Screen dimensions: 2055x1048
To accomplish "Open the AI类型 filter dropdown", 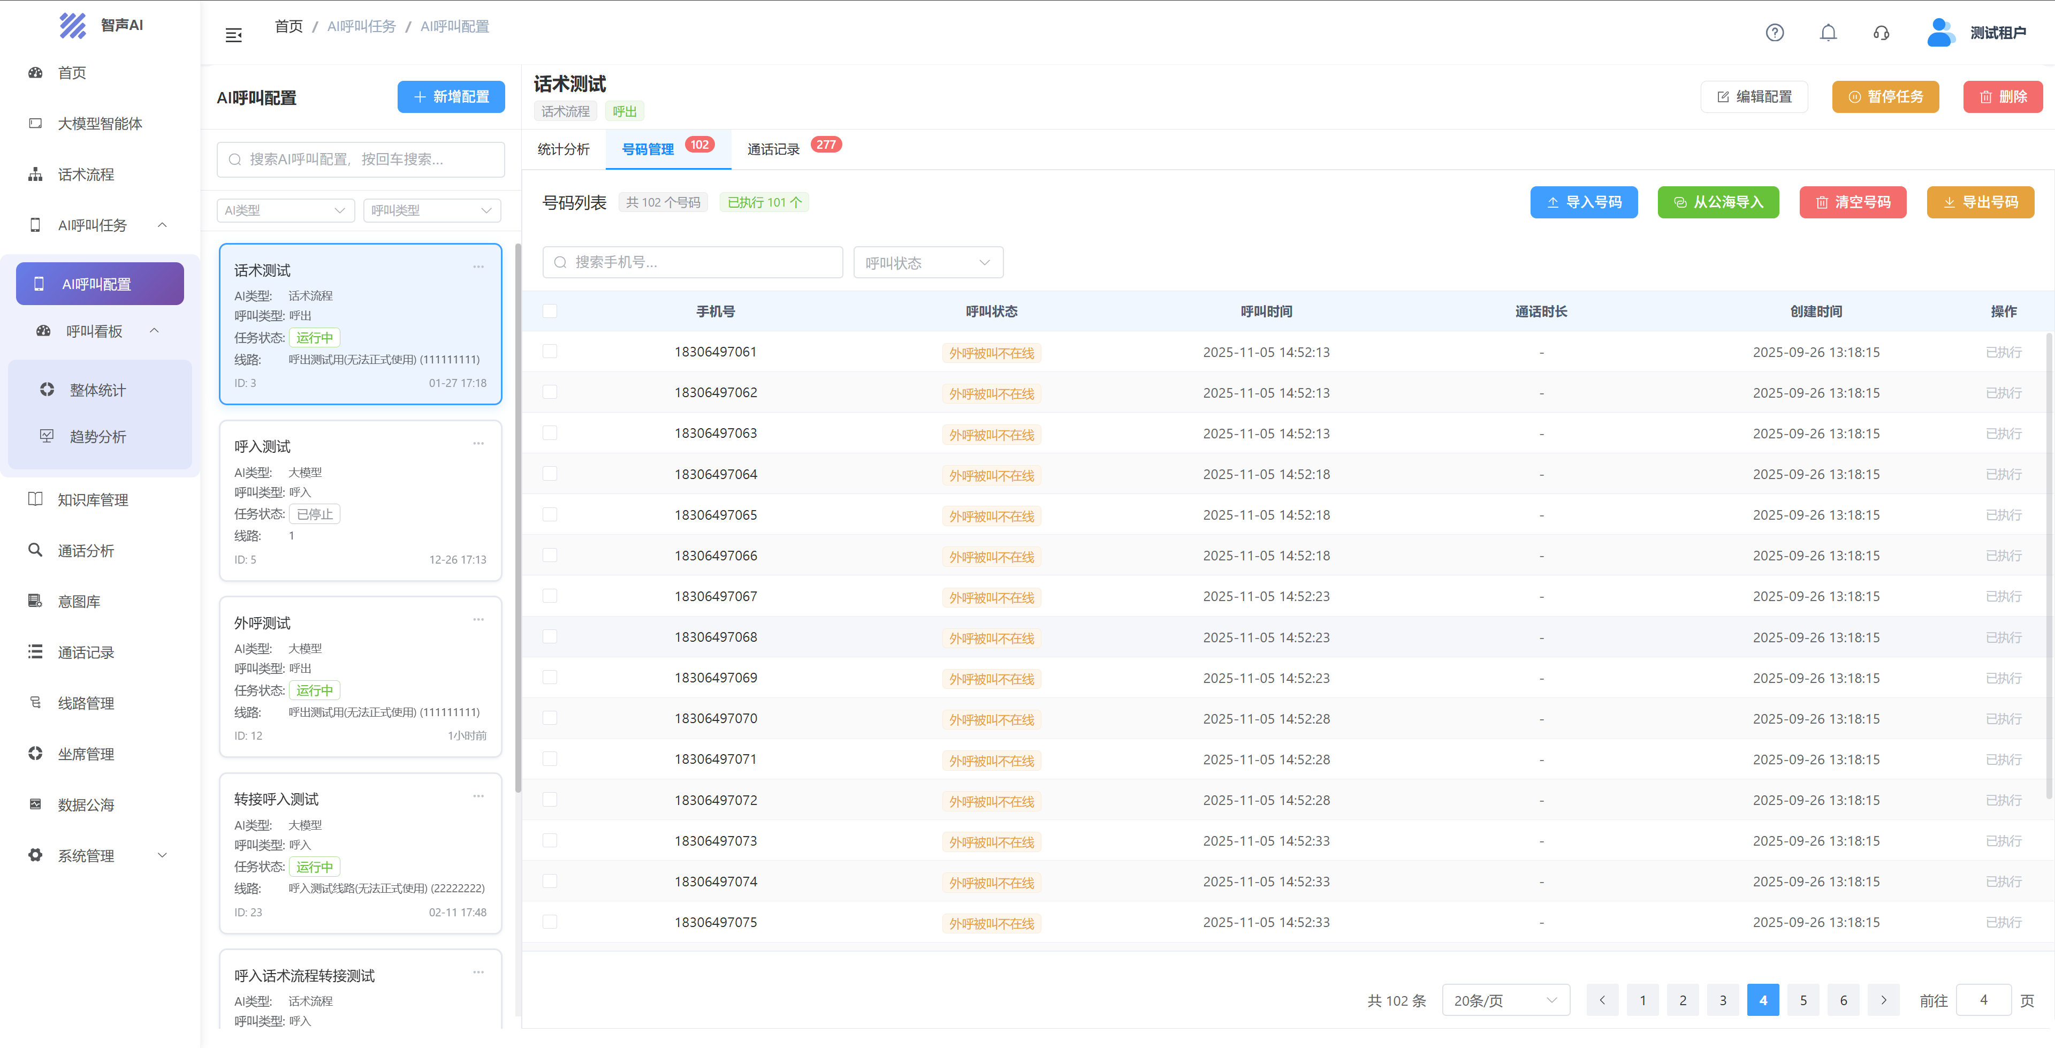I will coord(285,211).
